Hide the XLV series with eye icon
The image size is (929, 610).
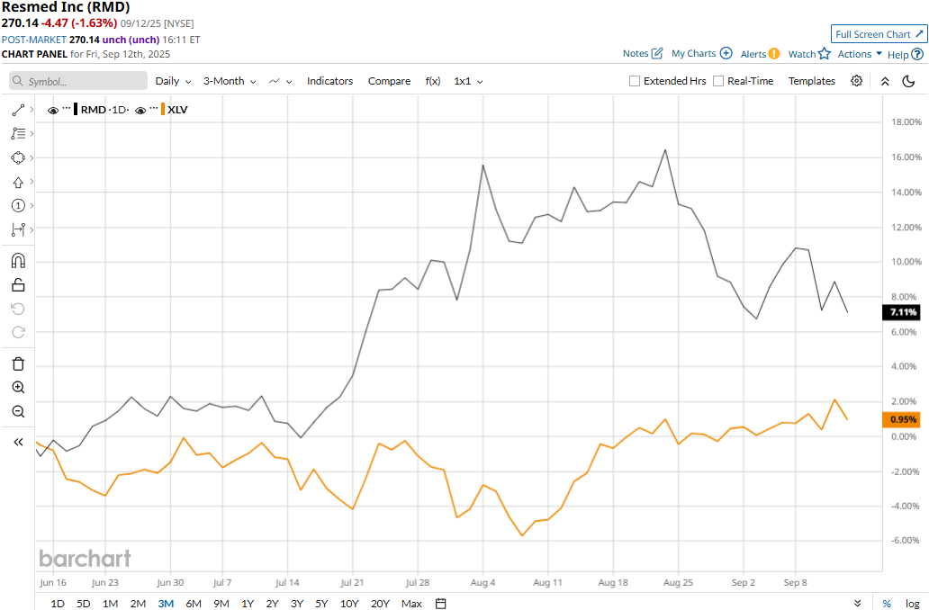(140, 110)
